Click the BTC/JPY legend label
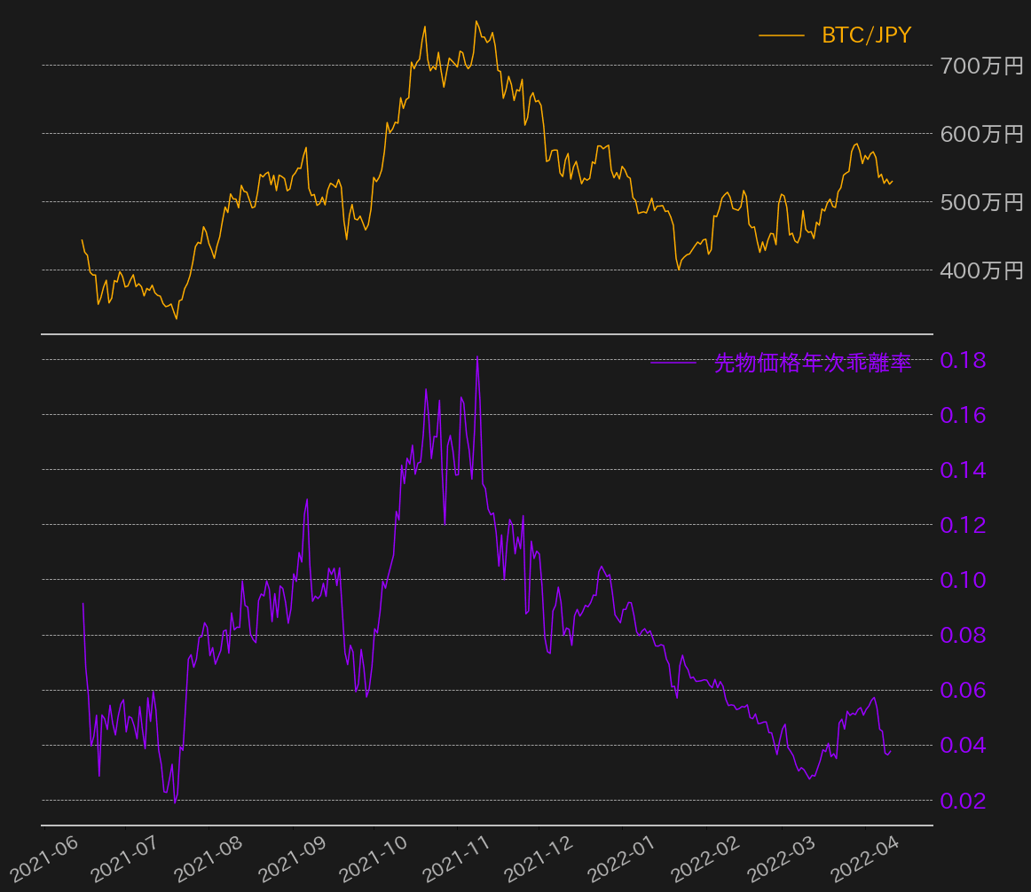The image size is (1031, 892). point(866,35)
